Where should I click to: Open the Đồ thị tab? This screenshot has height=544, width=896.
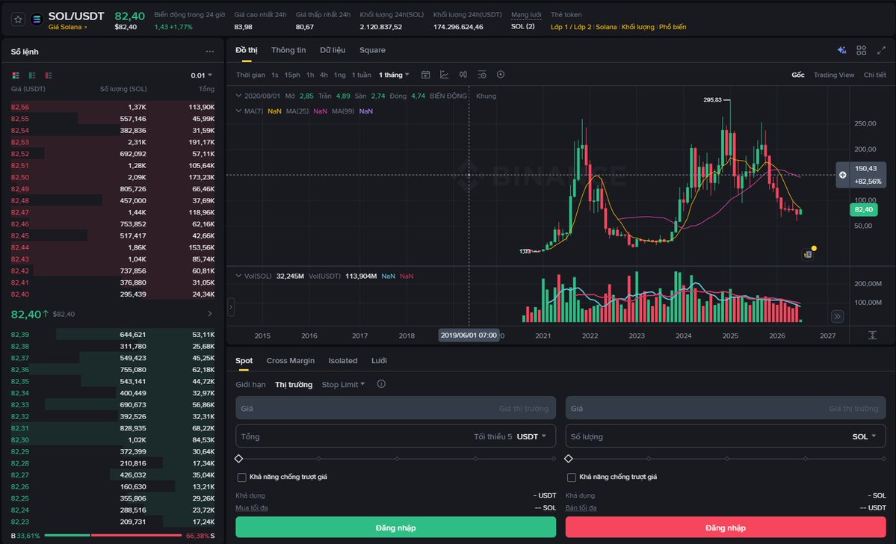click(247, 50)
